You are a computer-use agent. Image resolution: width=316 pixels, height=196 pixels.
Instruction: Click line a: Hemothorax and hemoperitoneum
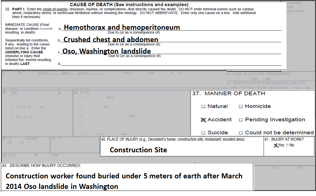click(122, 28)
